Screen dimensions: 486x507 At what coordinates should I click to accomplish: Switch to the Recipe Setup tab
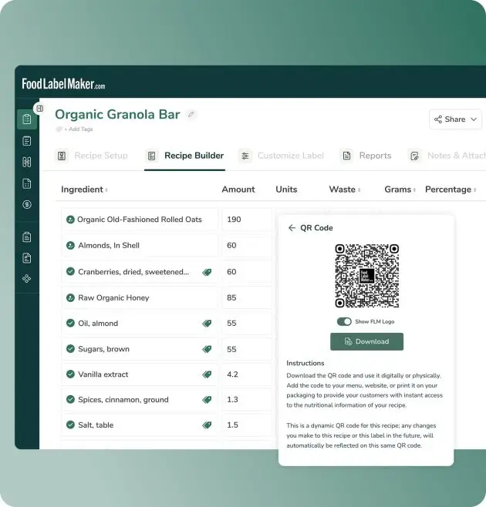(93, 156)
